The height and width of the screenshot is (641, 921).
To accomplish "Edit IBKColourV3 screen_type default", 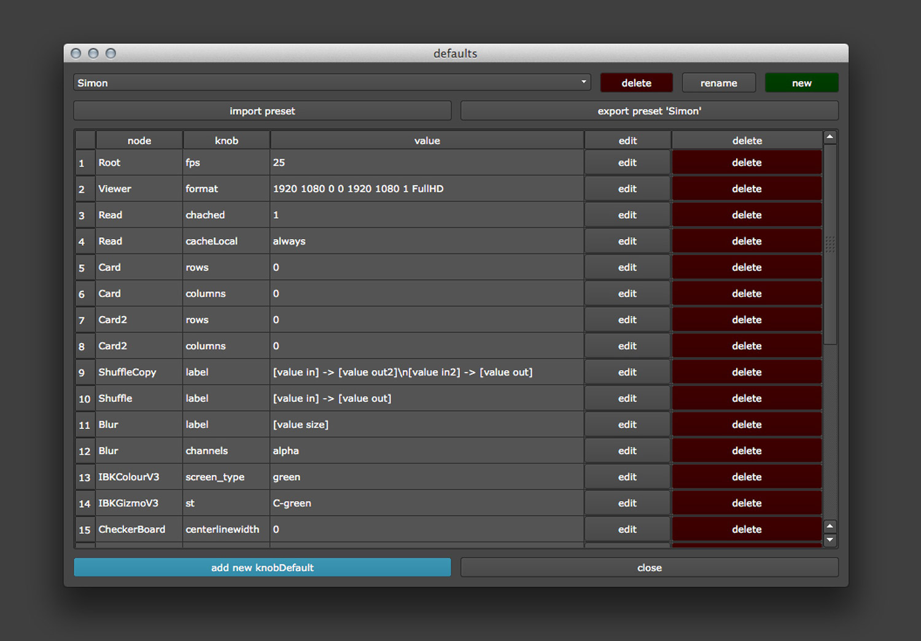I will (627, 478).
